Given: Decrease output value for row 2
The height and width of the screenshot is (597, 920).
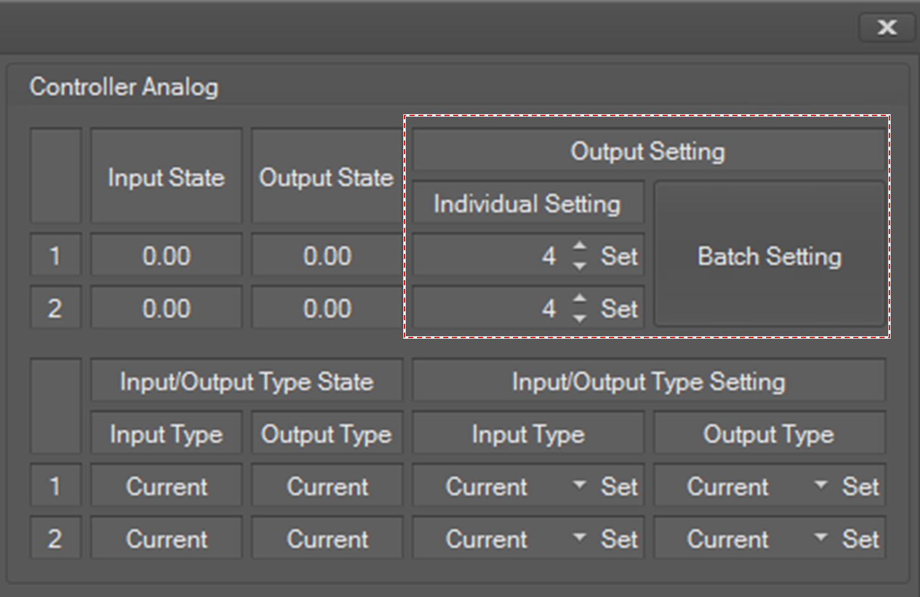Looking at the screenshot, I should (580, 318).
